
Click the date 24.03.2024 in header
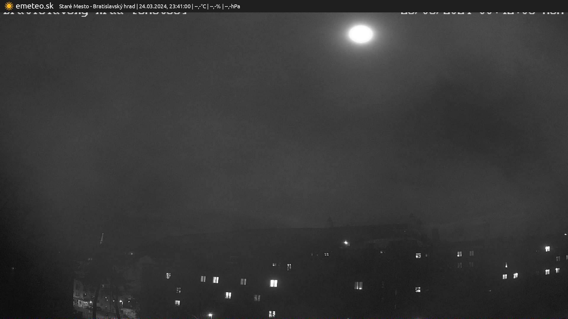(x=153, y=6)
